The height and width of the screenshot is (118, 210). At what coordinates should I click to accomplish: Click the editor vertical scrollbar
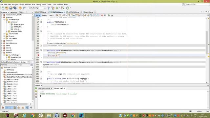[207, 43]
